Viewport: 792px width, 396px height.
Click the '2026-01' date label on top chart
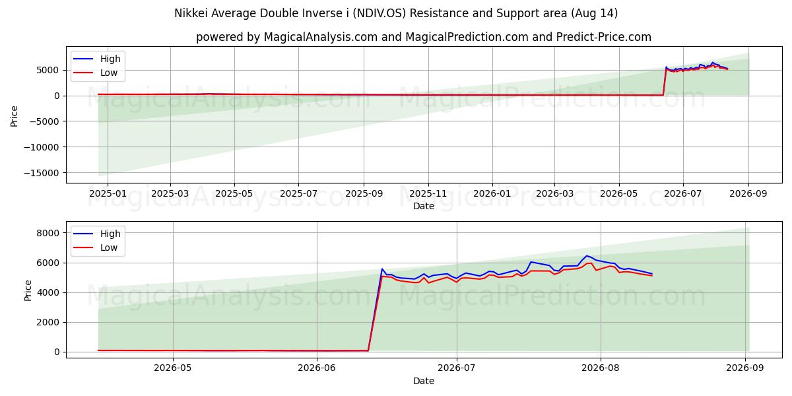point(492,193)
